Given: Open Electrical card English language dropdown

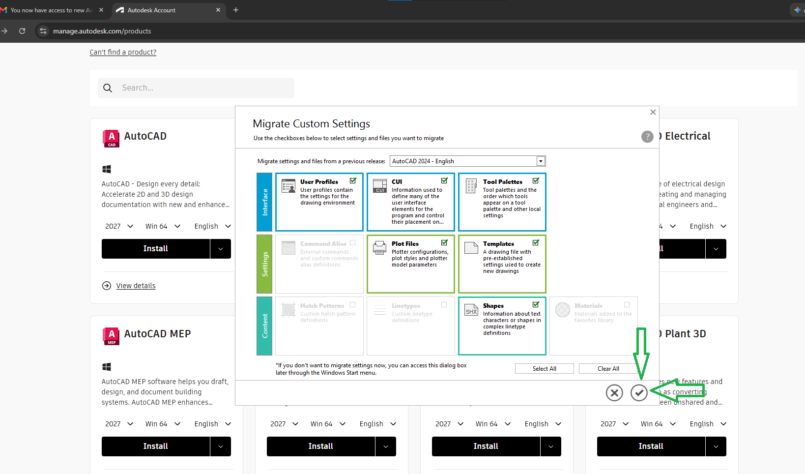Looking at the screenshot, I should [x=708, y=226].
